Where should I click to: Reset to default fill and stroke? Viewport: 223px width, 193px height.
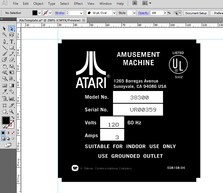pos(4,127)
